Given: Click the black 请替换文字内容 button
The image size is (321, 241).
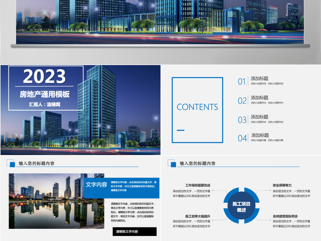Looking at the screenshot, I should tap(135, 232).
